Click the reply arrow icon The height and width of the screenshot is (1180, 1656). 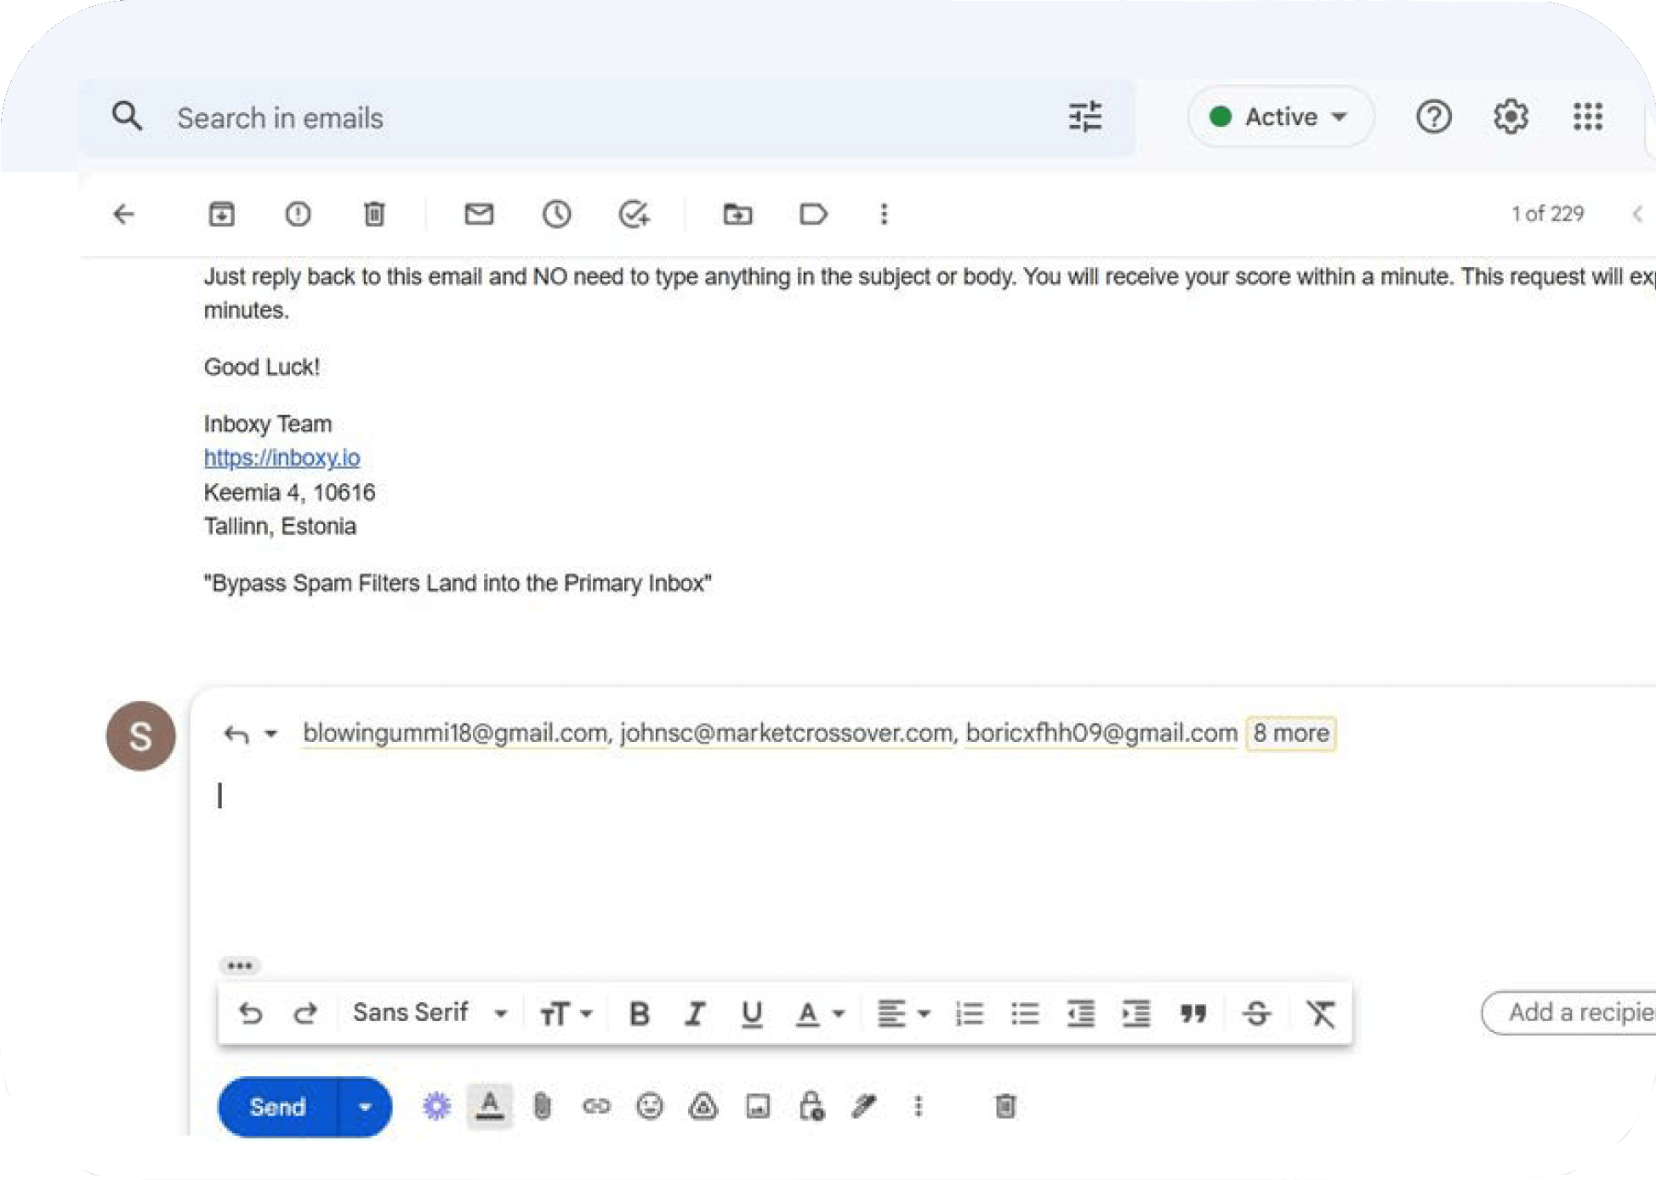(236, 733)
